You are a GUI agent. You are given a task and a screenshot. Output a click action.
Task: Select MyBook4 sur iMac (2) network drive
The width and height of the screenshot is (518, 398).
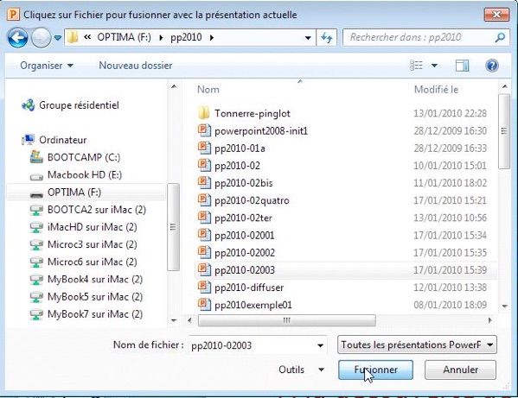[x=95, y=280]
